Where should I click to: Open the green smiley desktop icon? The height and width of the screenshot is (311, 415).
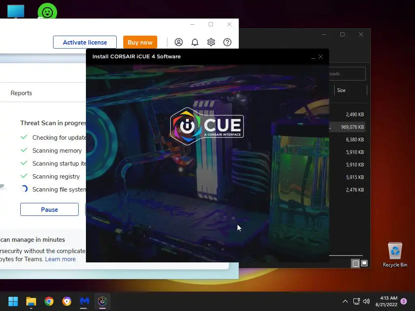47,11
